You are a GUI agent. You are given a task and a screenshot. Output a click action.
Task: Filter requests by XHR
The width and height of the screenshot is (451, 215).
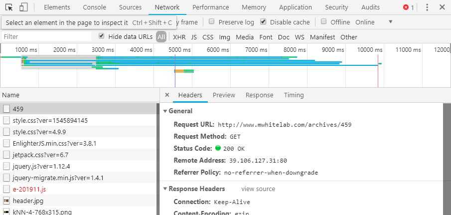(x=179, y=37)
